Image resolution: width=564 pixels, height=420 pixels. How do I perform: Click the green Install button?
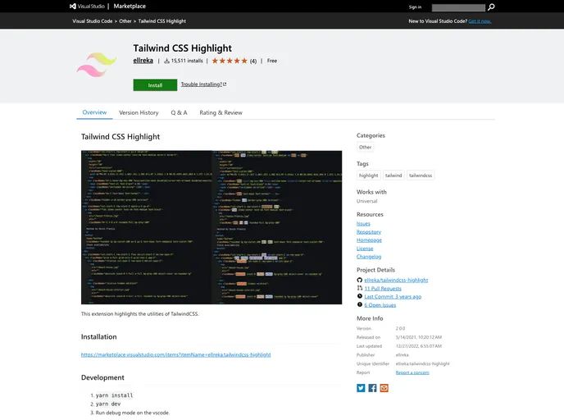coord(155,85)
